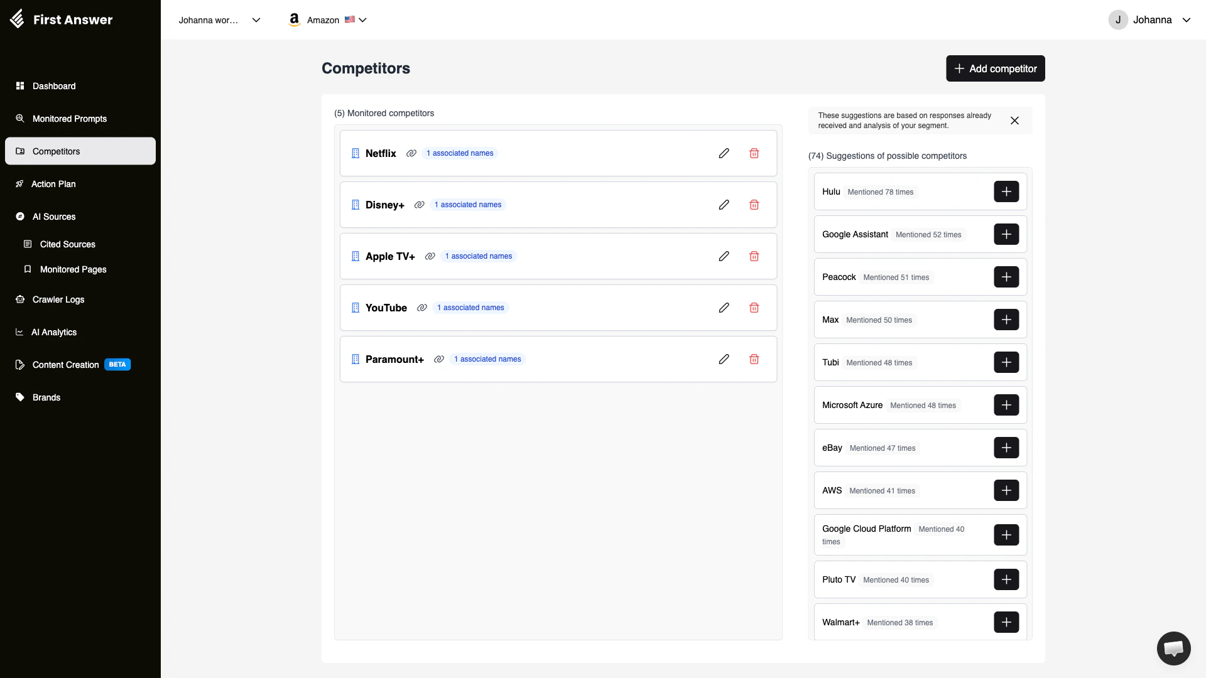This screenshot has height=678, width=1206.
Task: View Crawler Logs via its sidebar icon
Action: coord(57,299)
